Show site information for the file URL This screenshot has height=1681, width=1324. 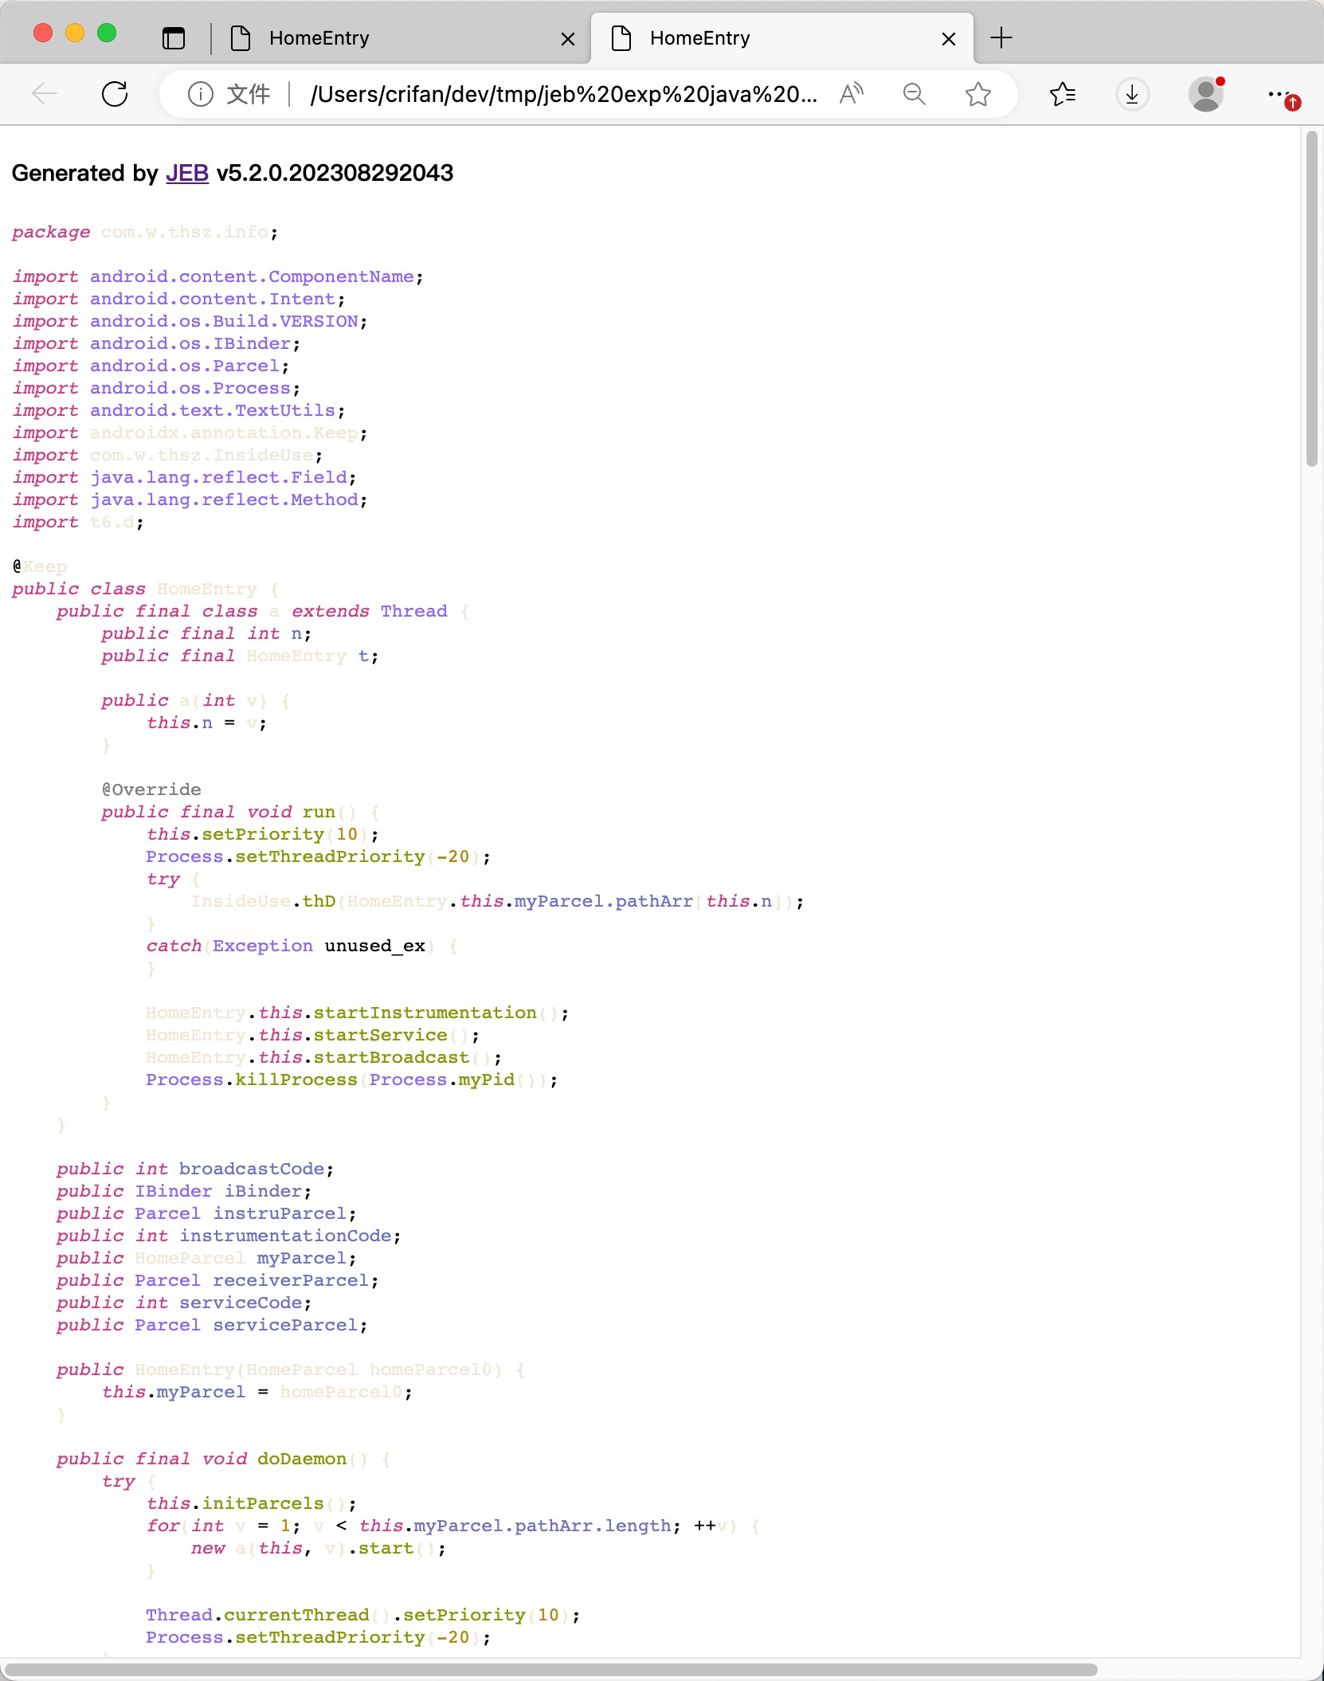click(201, 94)
